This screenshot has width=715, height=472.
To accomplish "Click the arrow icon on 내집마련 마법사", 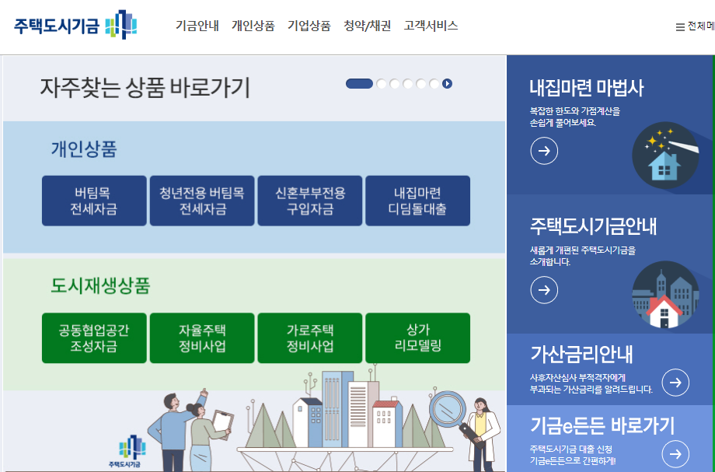I will pos(544,151).
